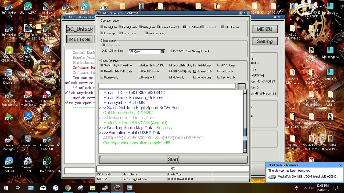344x193 pixels.
Task: Tick the Huawei Only checkbox
Action: pyautogui.click(x=195, y=72)
